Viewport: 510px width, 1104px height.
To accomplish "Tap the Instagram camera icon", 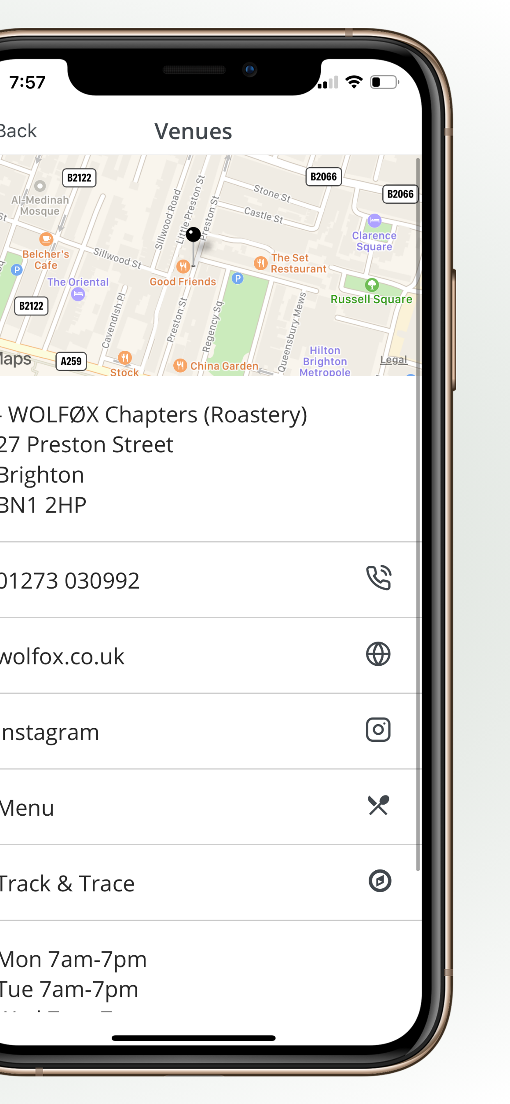I will coord(378,730).
